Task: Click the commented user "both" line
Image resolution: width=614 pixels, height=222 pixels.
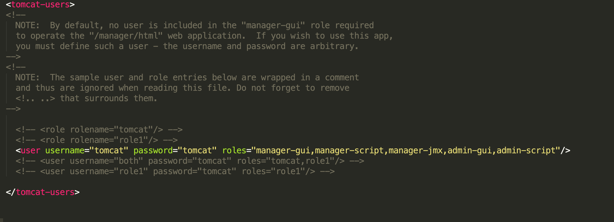Action: pyautogui.click(x=190, y=161)
